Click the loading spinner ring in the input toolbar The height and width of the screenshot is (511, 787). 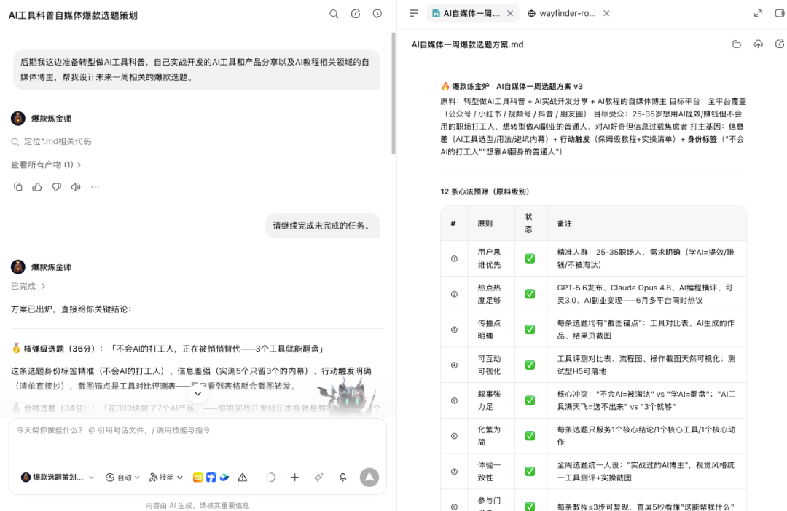click(270, 478)
